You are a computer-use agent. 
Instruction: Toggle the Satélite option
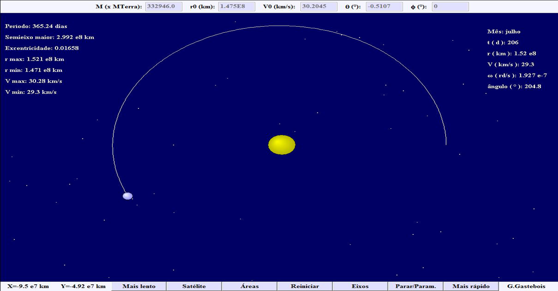coord(194,286)
